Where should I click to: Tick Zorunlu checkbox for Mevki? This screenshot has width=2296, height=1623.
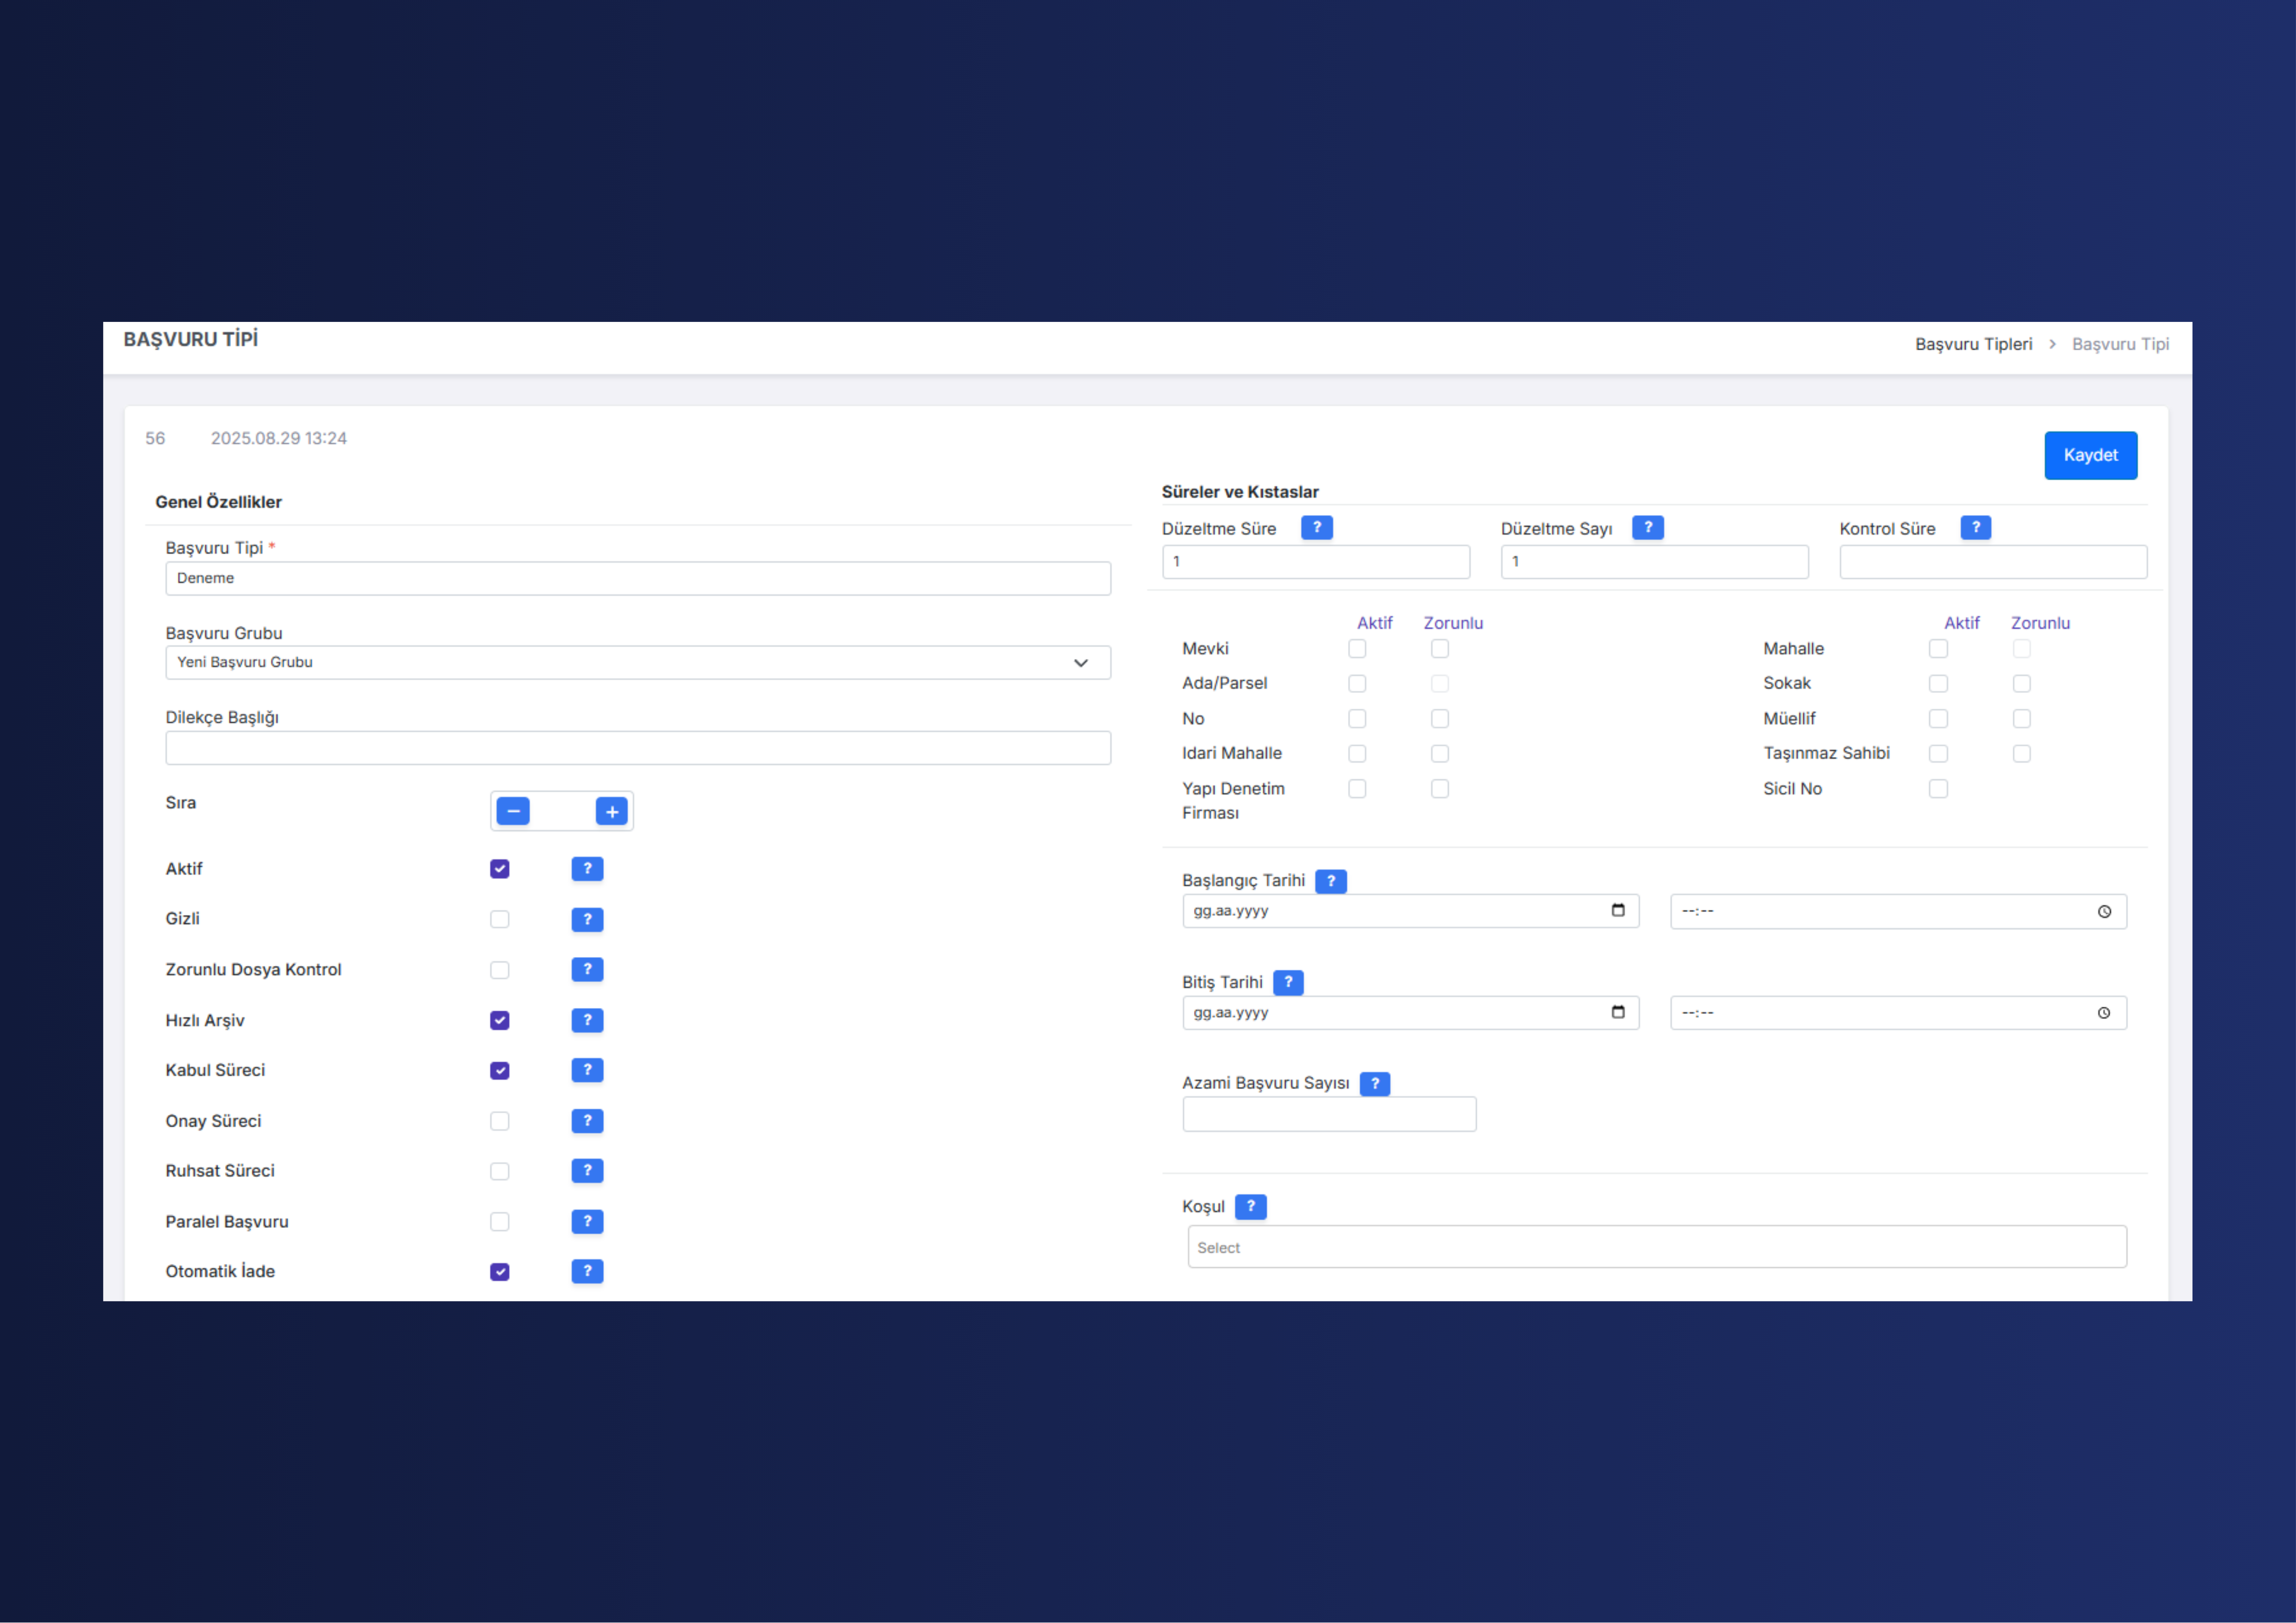pos(1440,649)
